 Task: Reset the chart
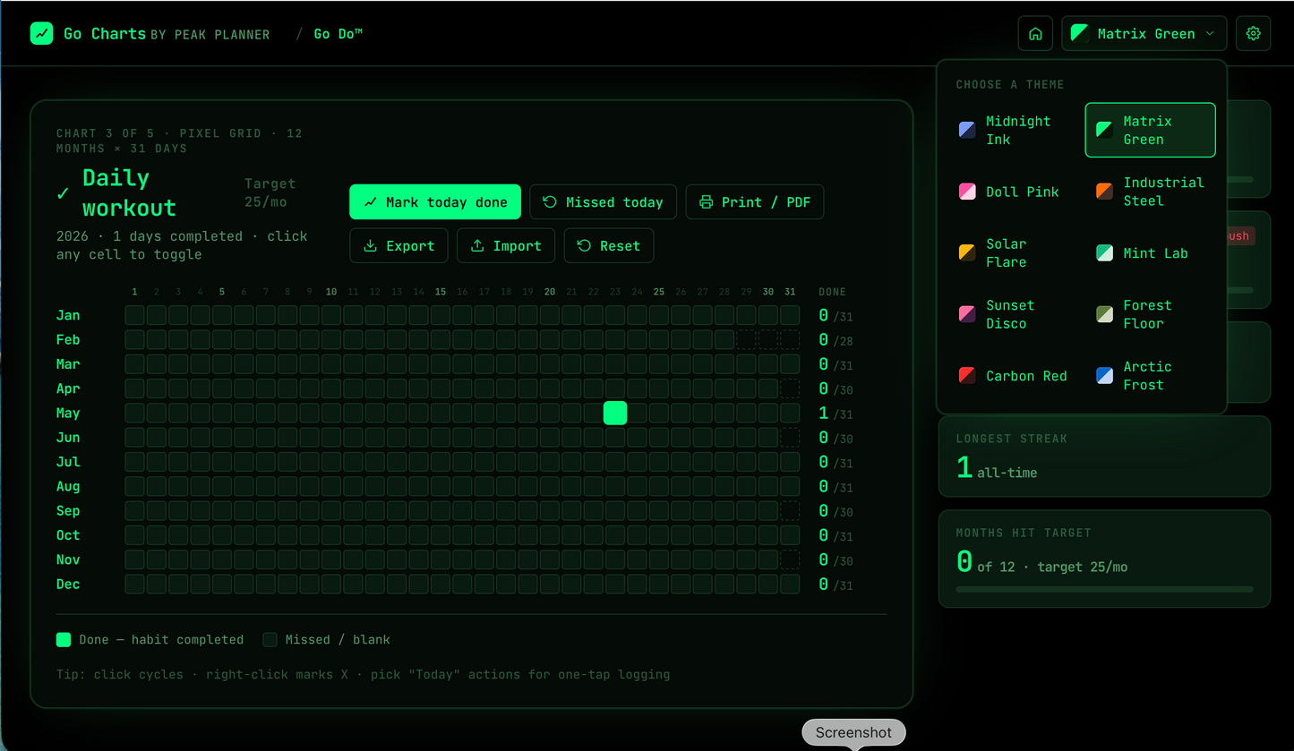(609, 246)
